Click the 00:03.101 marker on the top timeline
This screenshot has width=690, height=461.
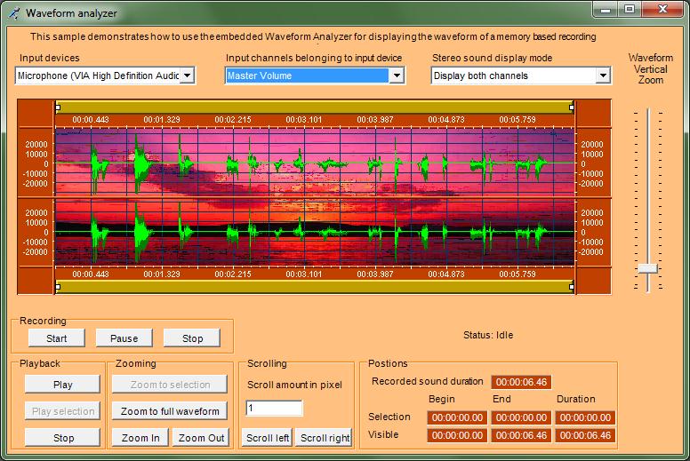pyautogui.click(x=304, y=119)
